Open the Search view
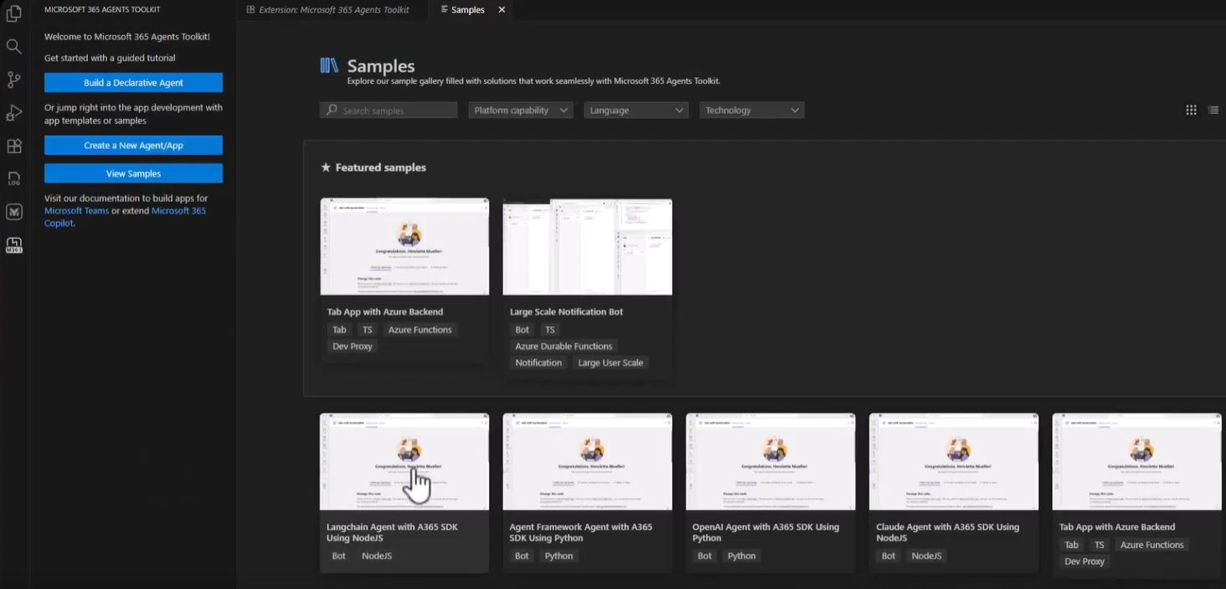The image size is (1226, 589). [x=13, y=46]
